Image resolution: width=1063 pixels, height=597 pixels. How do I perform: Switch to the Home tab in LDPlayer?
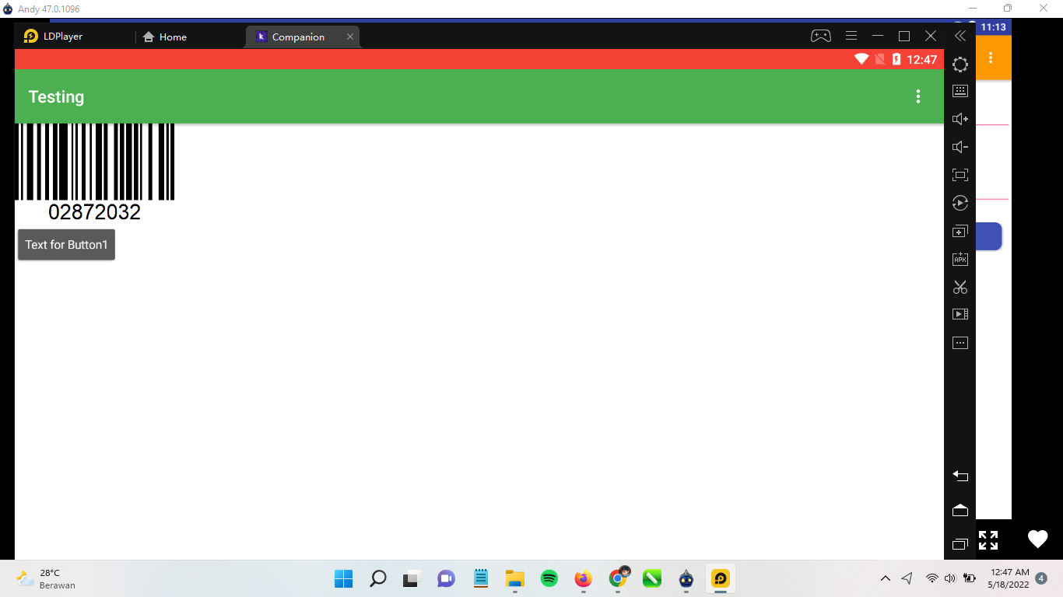(165, 37)
